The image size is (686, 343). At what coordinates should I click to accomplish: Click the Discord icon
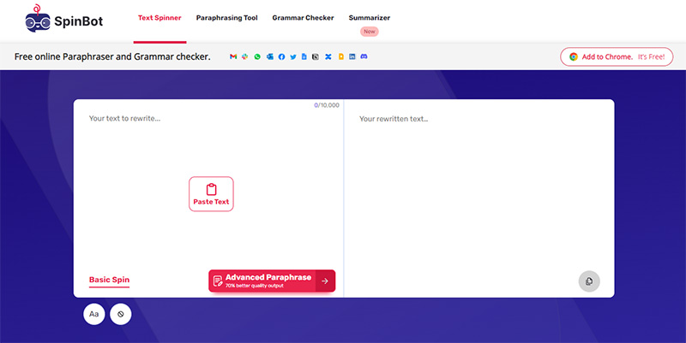364,56
